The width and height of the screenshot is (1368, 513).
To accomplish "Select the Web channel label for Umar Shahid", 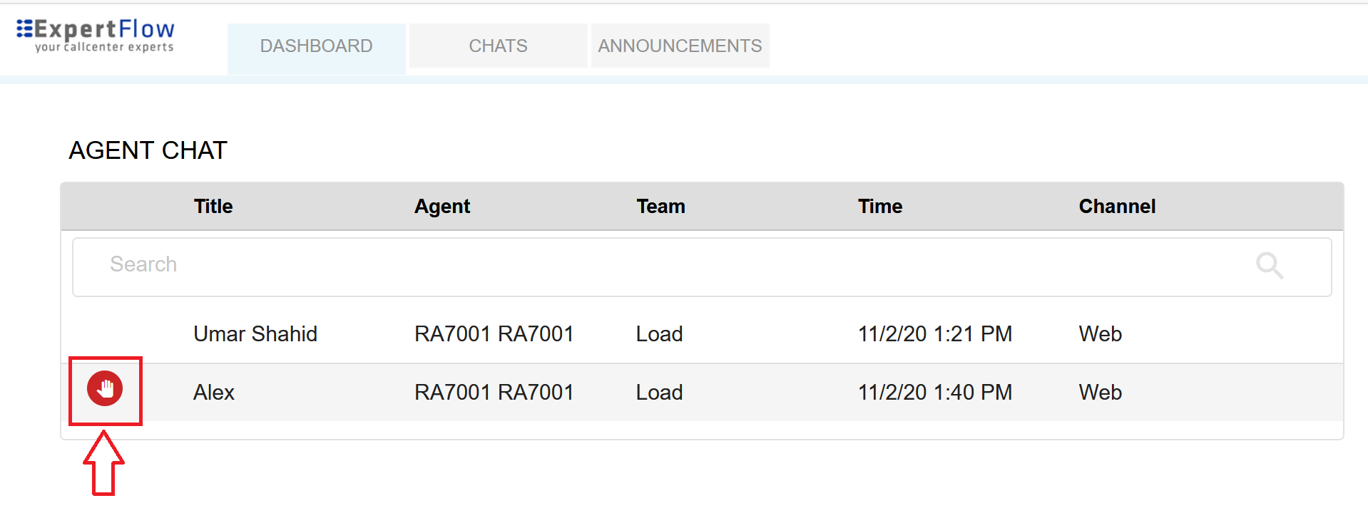I will click(1100, 333).
